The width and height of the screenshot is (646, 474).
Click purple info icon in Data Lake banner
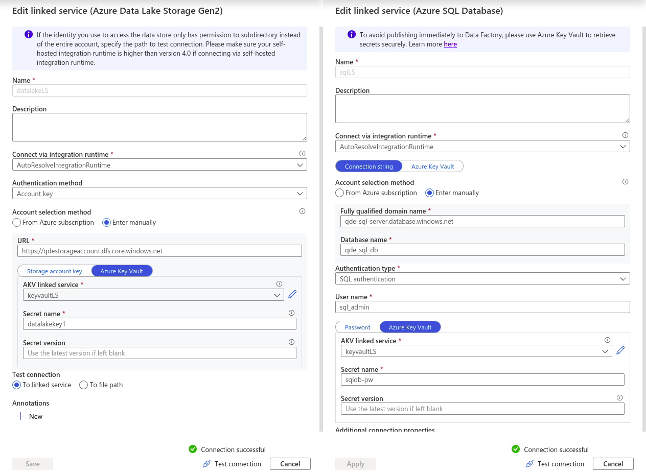point(29,35)
